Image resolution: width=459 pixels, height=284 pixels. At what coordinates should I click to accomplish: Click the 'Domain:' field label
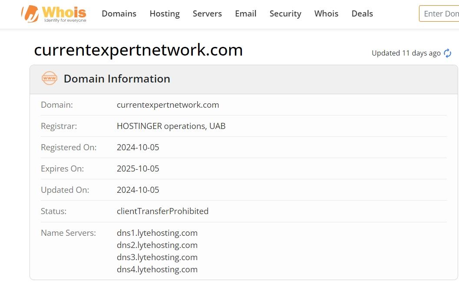pyautogui.click(x=57, y=105)
